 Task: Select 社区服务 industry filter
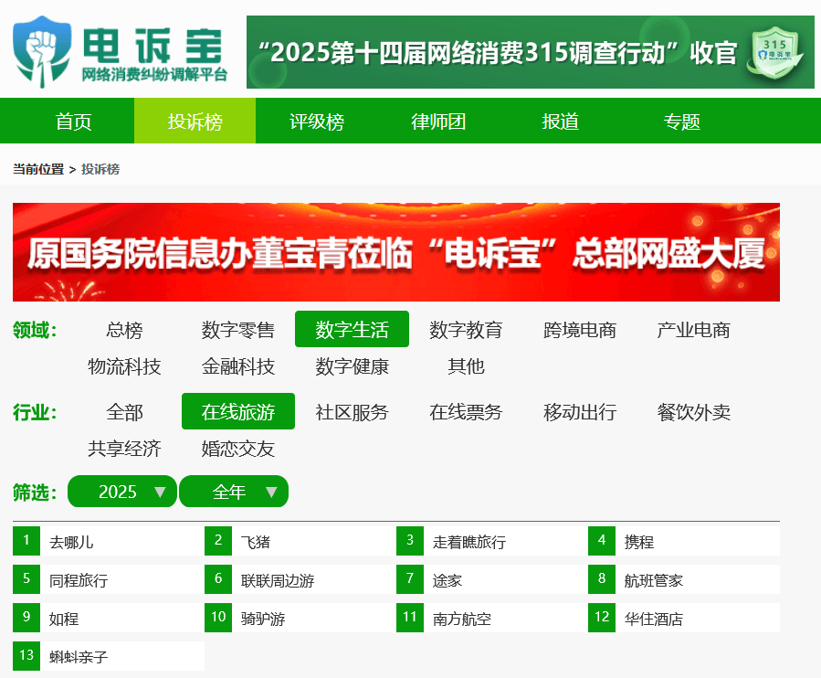(352, 412)
